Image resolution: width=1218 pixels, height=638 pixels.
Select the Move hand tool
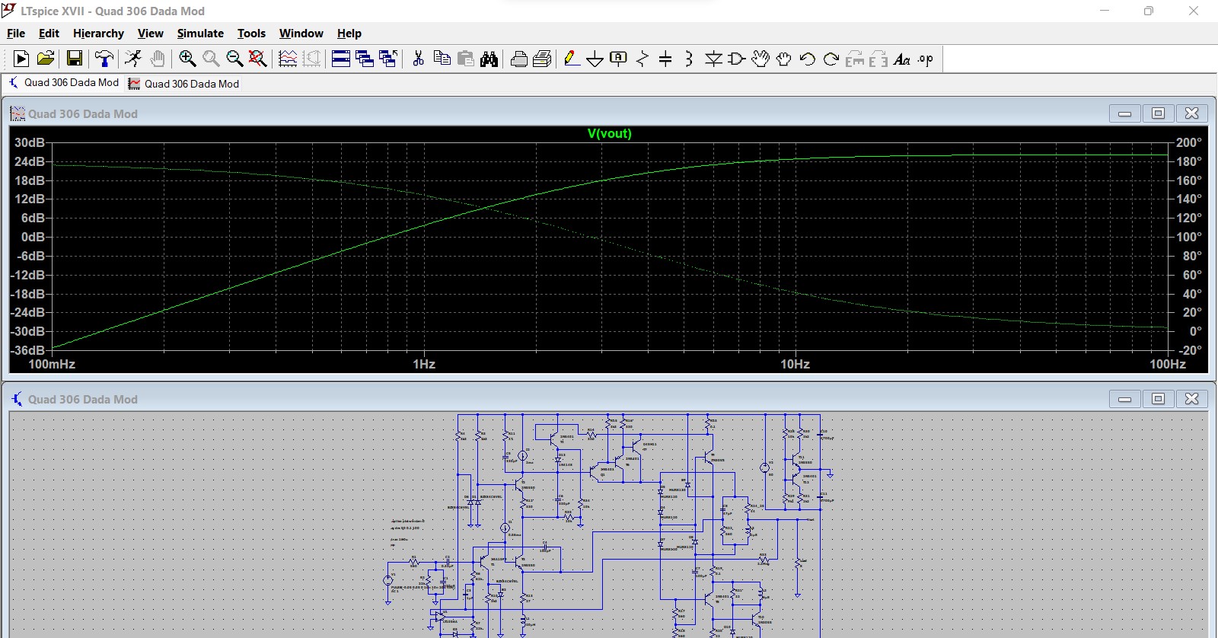[x=760, y=59]
